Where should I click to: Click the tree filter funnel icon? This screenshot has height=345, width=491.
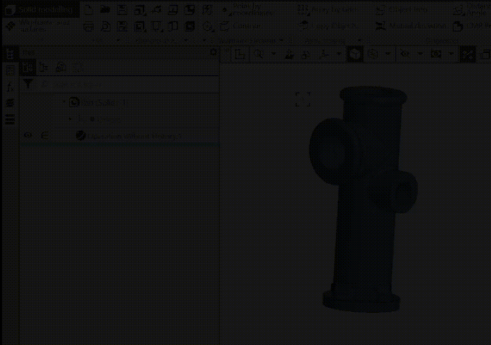[x=28, y=84]
